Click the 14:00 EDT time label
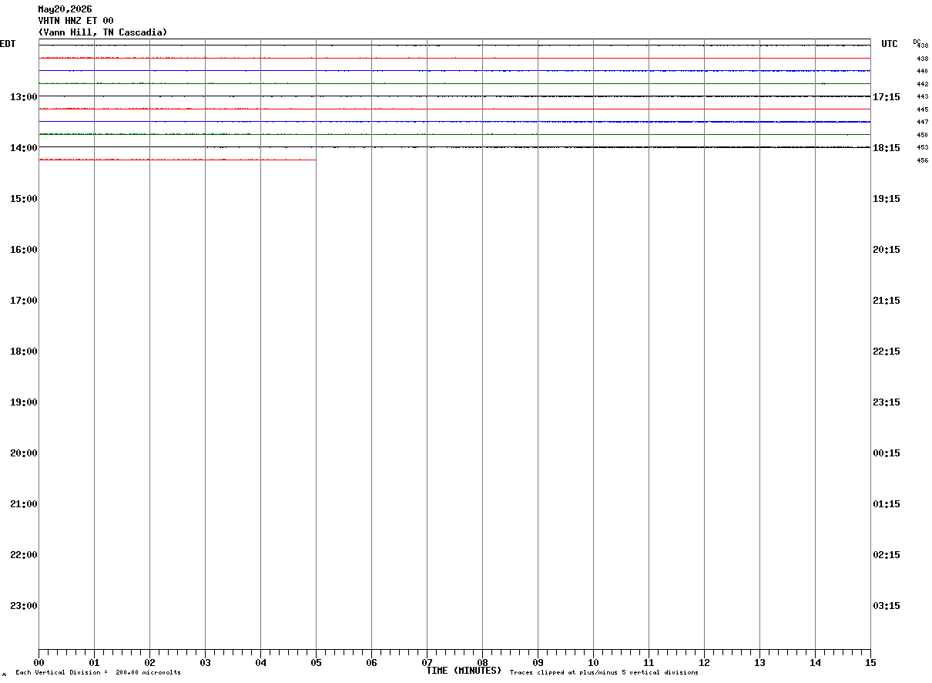Screen dimensions: 932x683 coord(24,148)
